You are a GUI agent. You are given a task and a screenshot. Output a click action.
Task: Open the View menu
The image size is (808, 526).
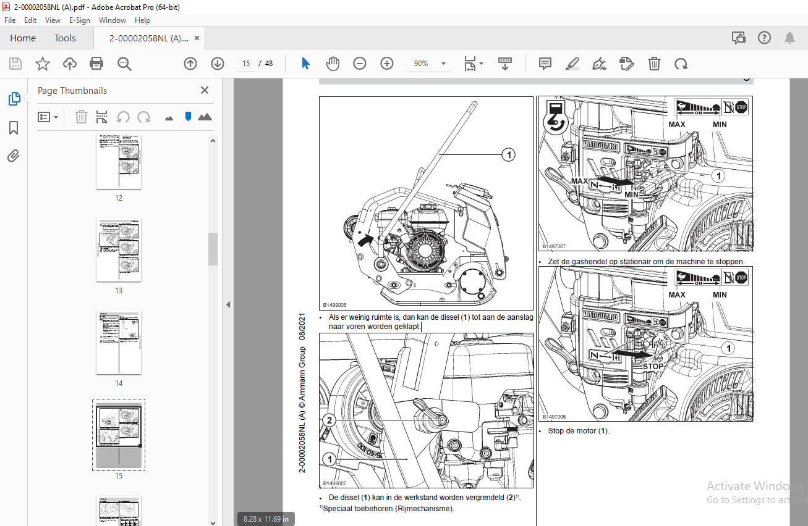(x=53, y=20)
